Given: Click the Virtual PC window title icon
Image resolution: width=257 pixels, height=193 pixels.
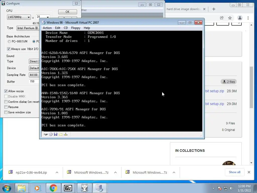Looking at the screenshot, I should point(44,22).
